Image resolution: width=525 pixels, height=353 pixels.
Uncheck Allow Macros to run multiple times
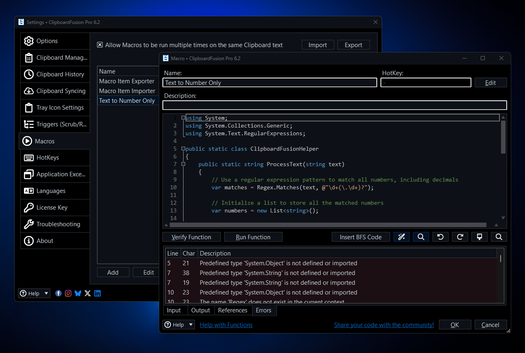100,45
